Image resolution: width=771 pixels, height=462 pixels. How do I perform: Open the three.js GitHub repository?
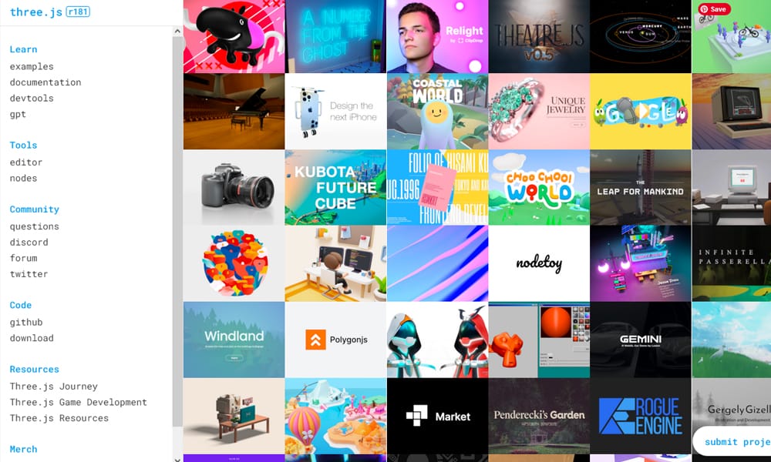pyautogui.click(x=25, y=322)
